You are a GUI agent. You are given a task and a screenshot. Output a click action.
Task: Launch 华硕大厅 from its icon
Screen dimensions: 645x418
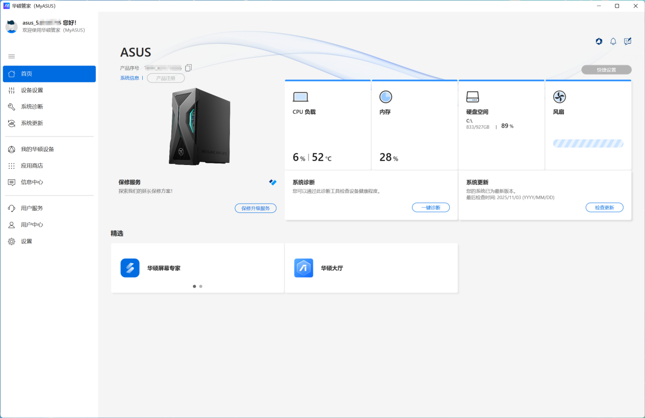pyautogui.click(x=303, y=267)
